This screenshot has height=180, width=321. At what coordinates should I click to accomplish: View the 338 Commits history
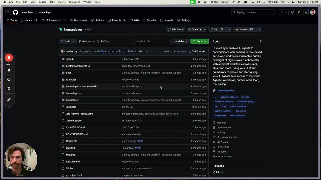point(197,51)
